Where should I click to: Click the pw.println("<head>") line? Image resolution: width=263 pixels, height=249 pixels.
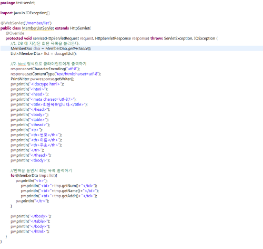coord(29,94)
